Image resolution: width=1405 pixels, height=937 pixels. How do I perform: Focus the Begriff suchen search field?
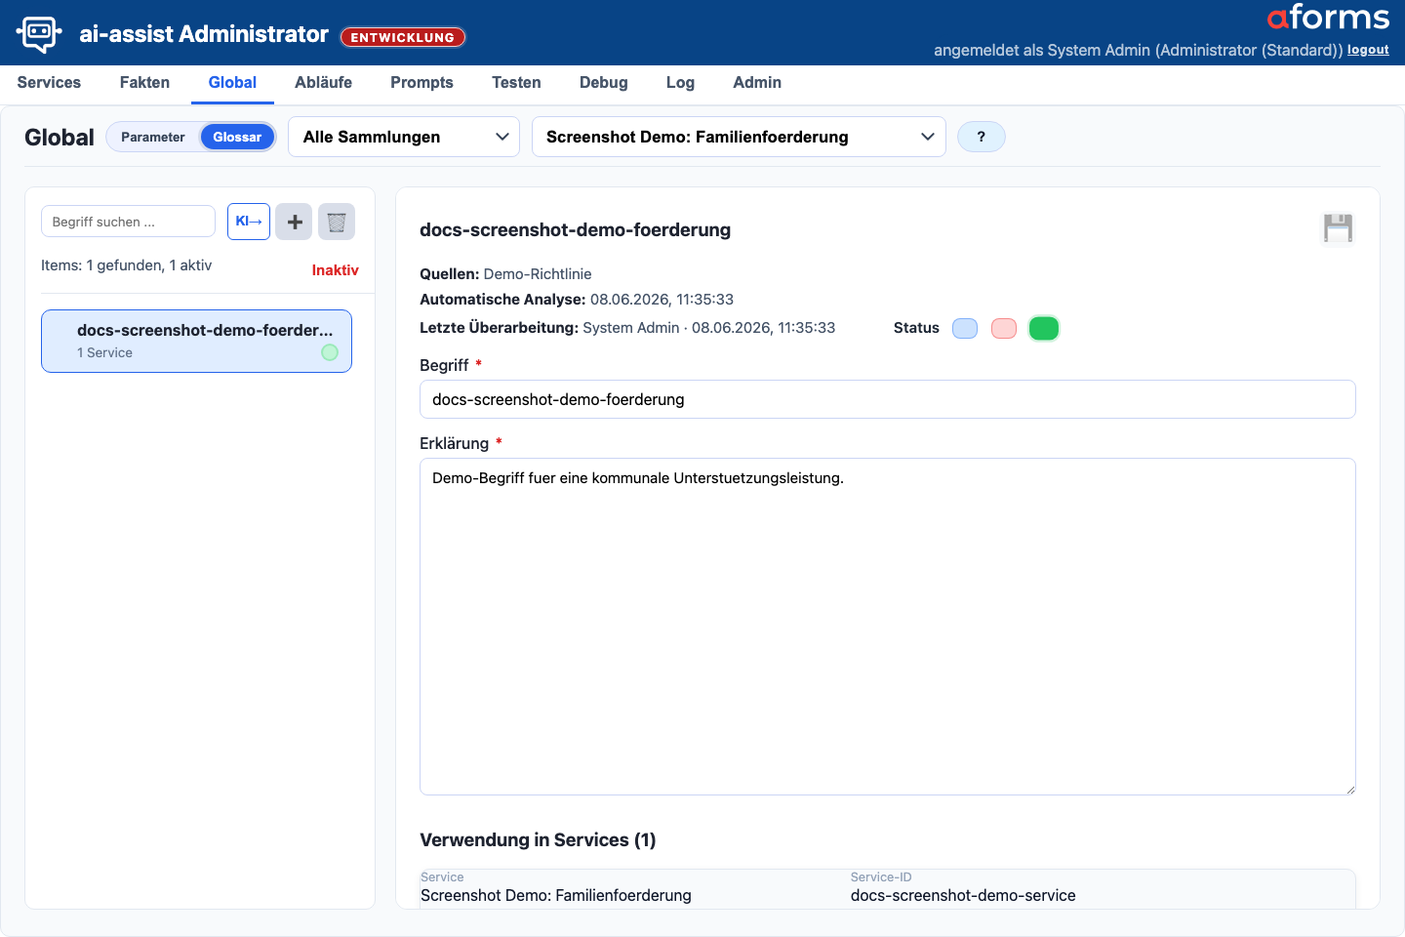[x=128, y=222]
